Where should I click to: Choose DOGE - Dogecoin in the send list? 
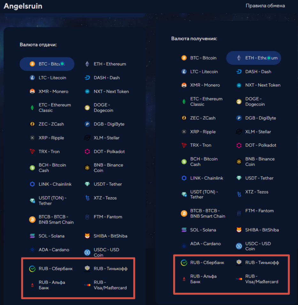(x=99, y=107)
